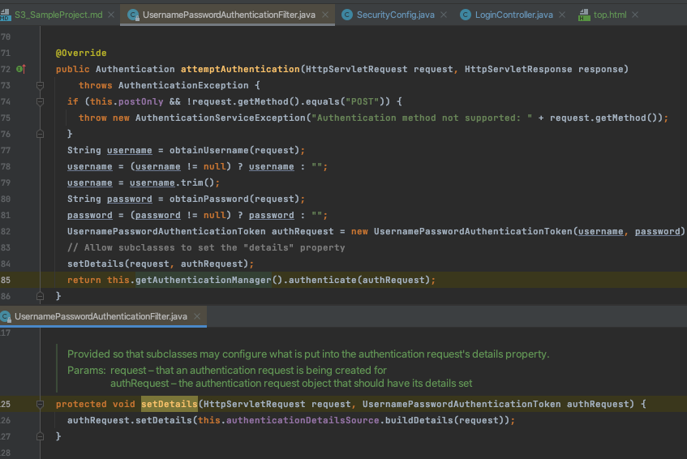Close the top UsernamePasswordAuthenticationFilter.java tab

tap(325, 15)
